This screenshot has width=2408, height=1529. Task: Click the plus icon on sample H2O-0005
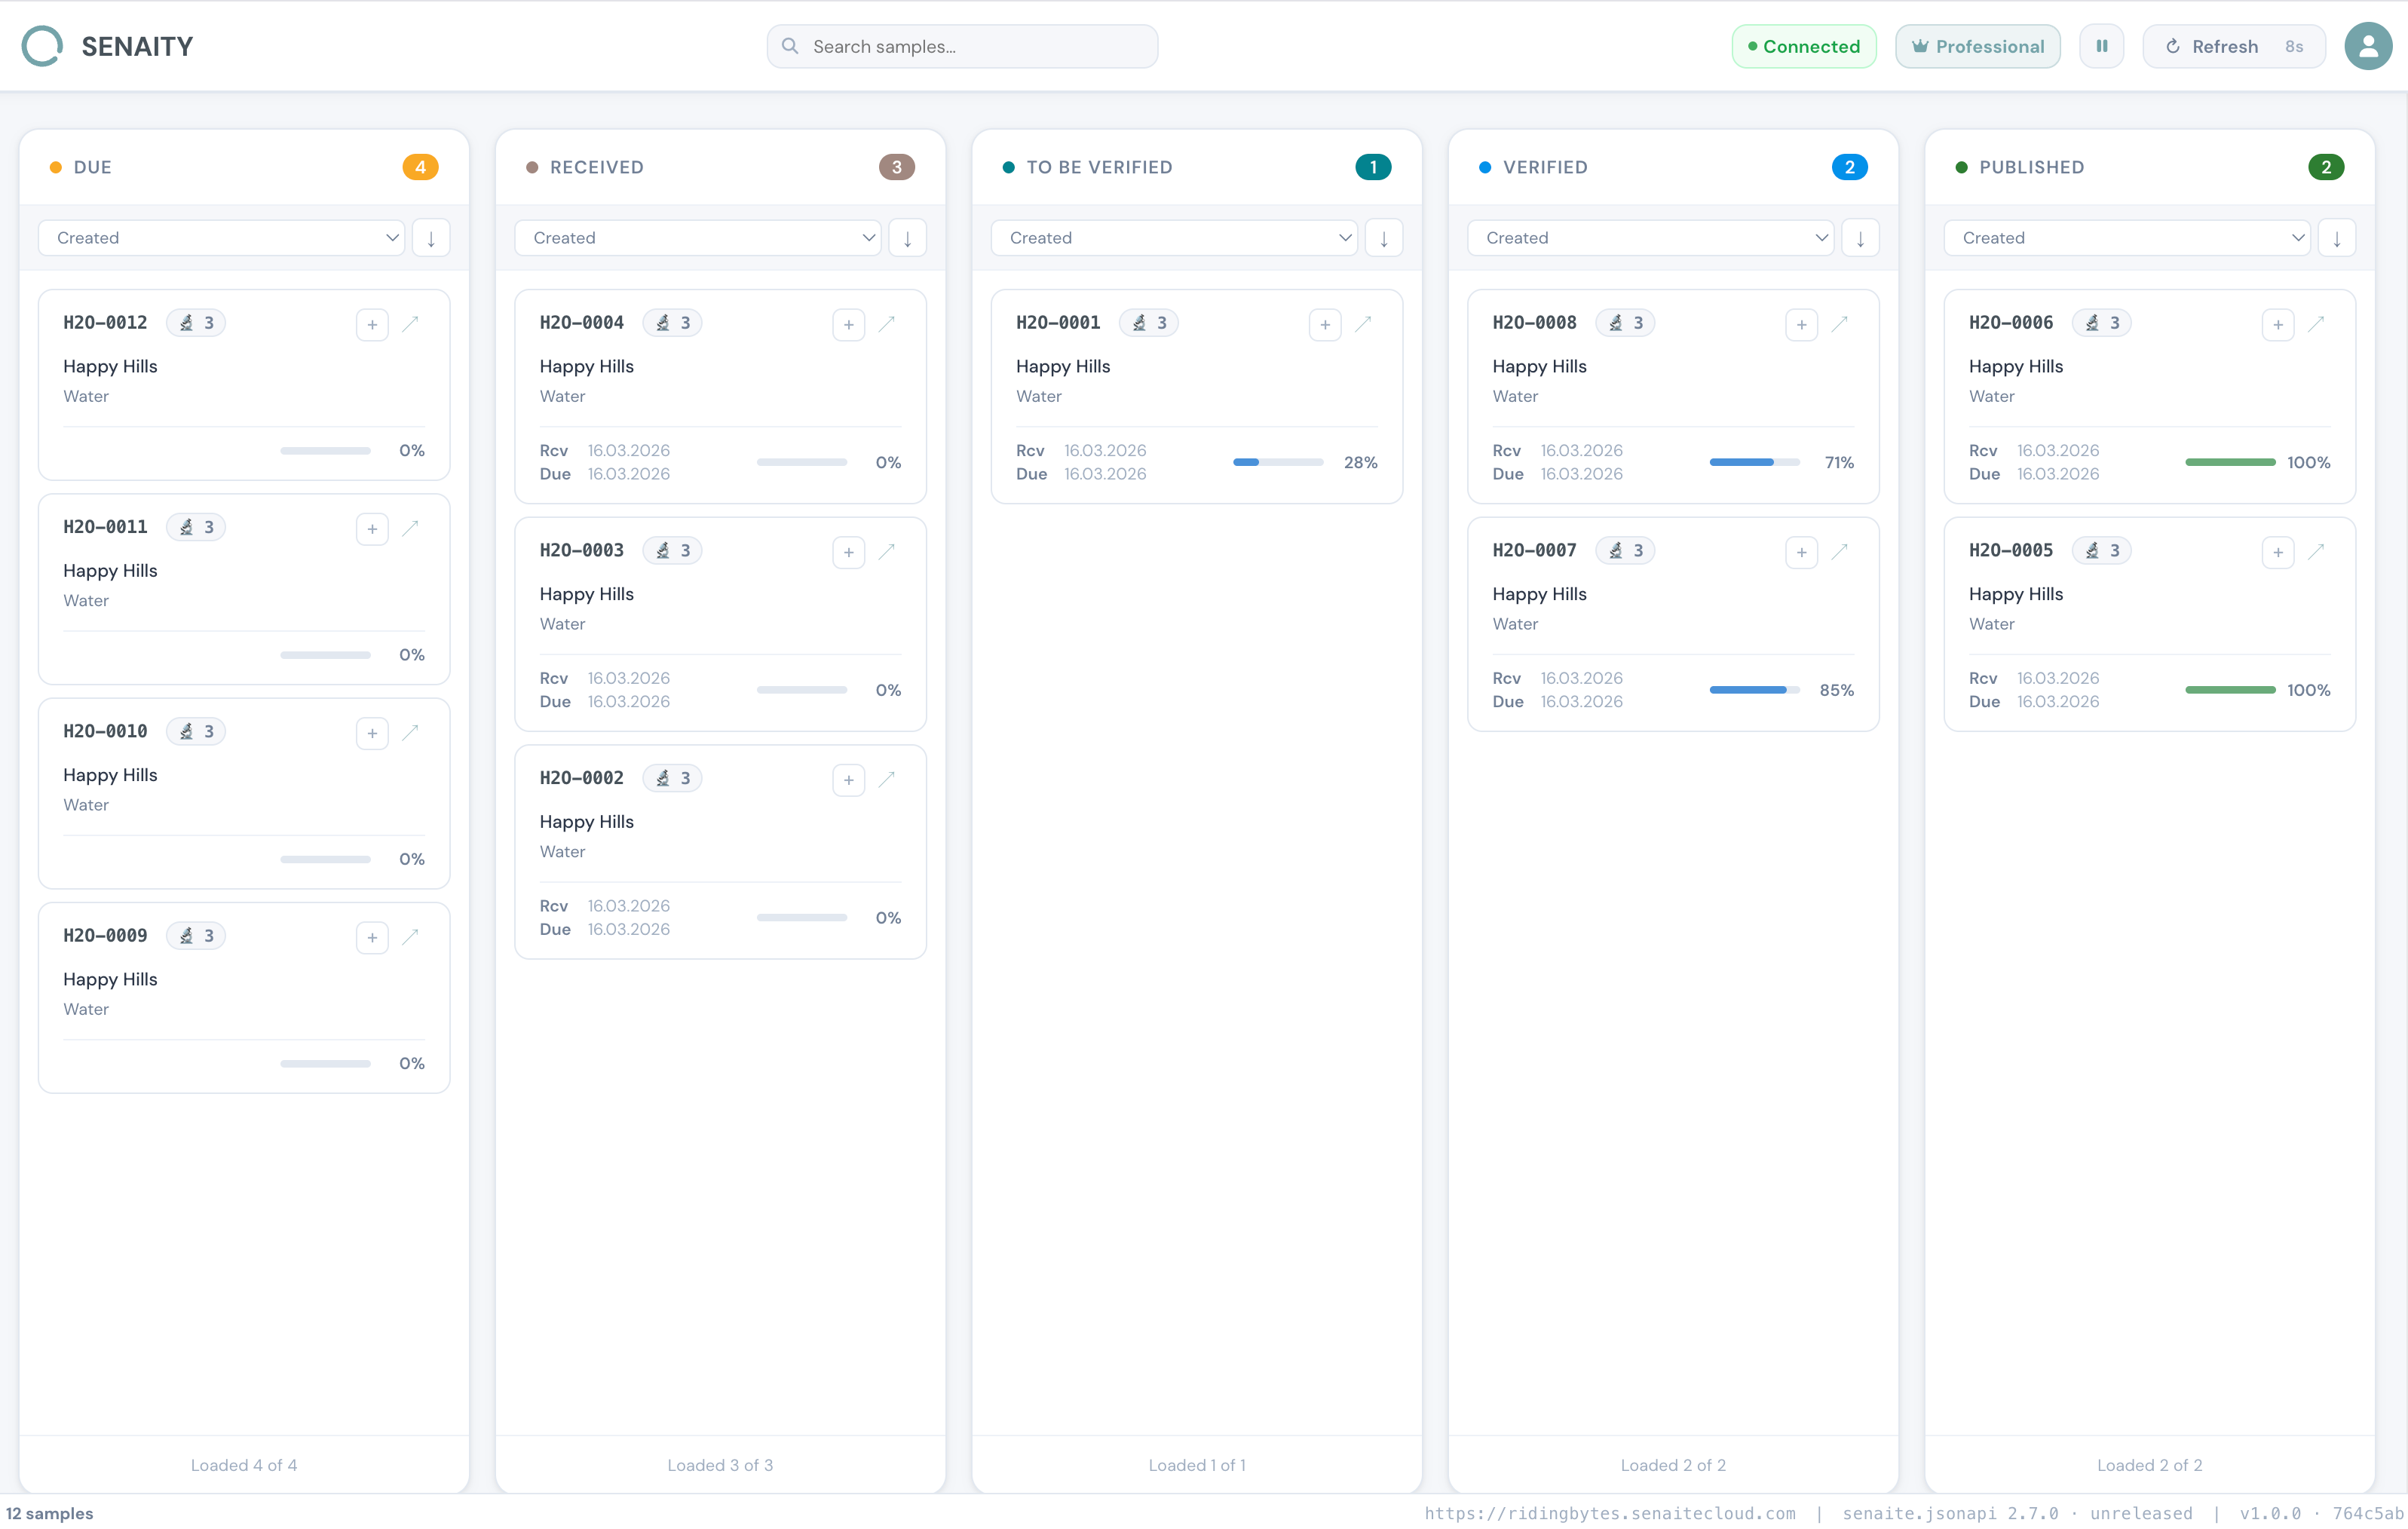tap(2279, 552)
